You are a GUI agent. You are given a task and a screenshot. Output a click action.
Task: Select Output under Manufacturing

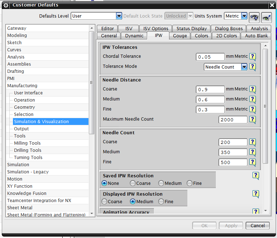(x=51, y=129)
